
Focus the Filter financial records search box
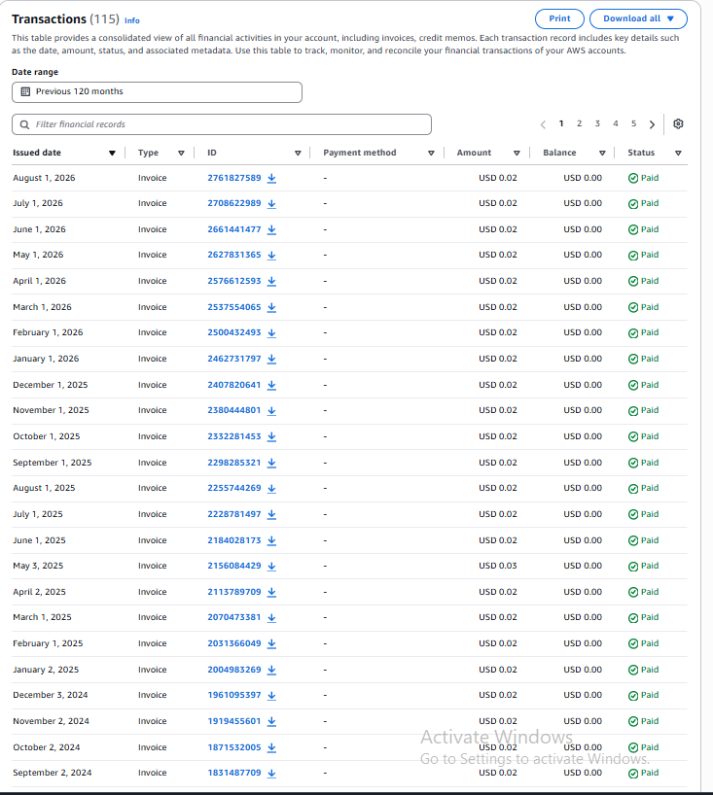pyautogui.click(x=222, y=124)
